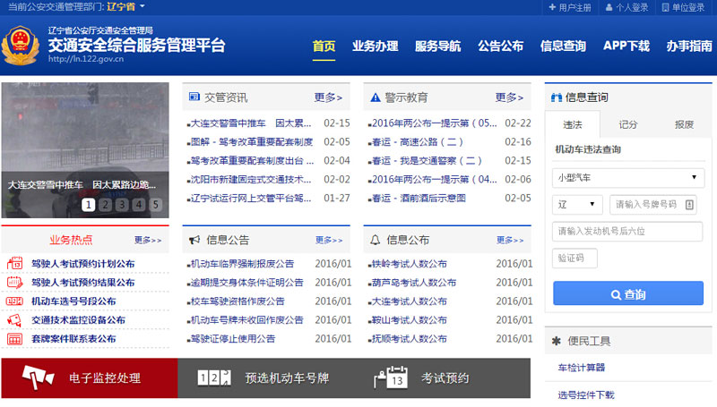This screenshot has width=717, height=407.
Task: Click 更多 in 信息公布 section
Action: tap(510, 240)
